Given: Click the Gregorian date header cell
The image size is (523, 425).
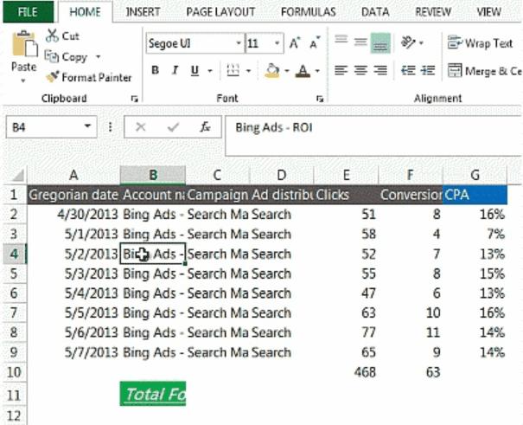Looking at the screenshot, I should (x=73, y=194).
